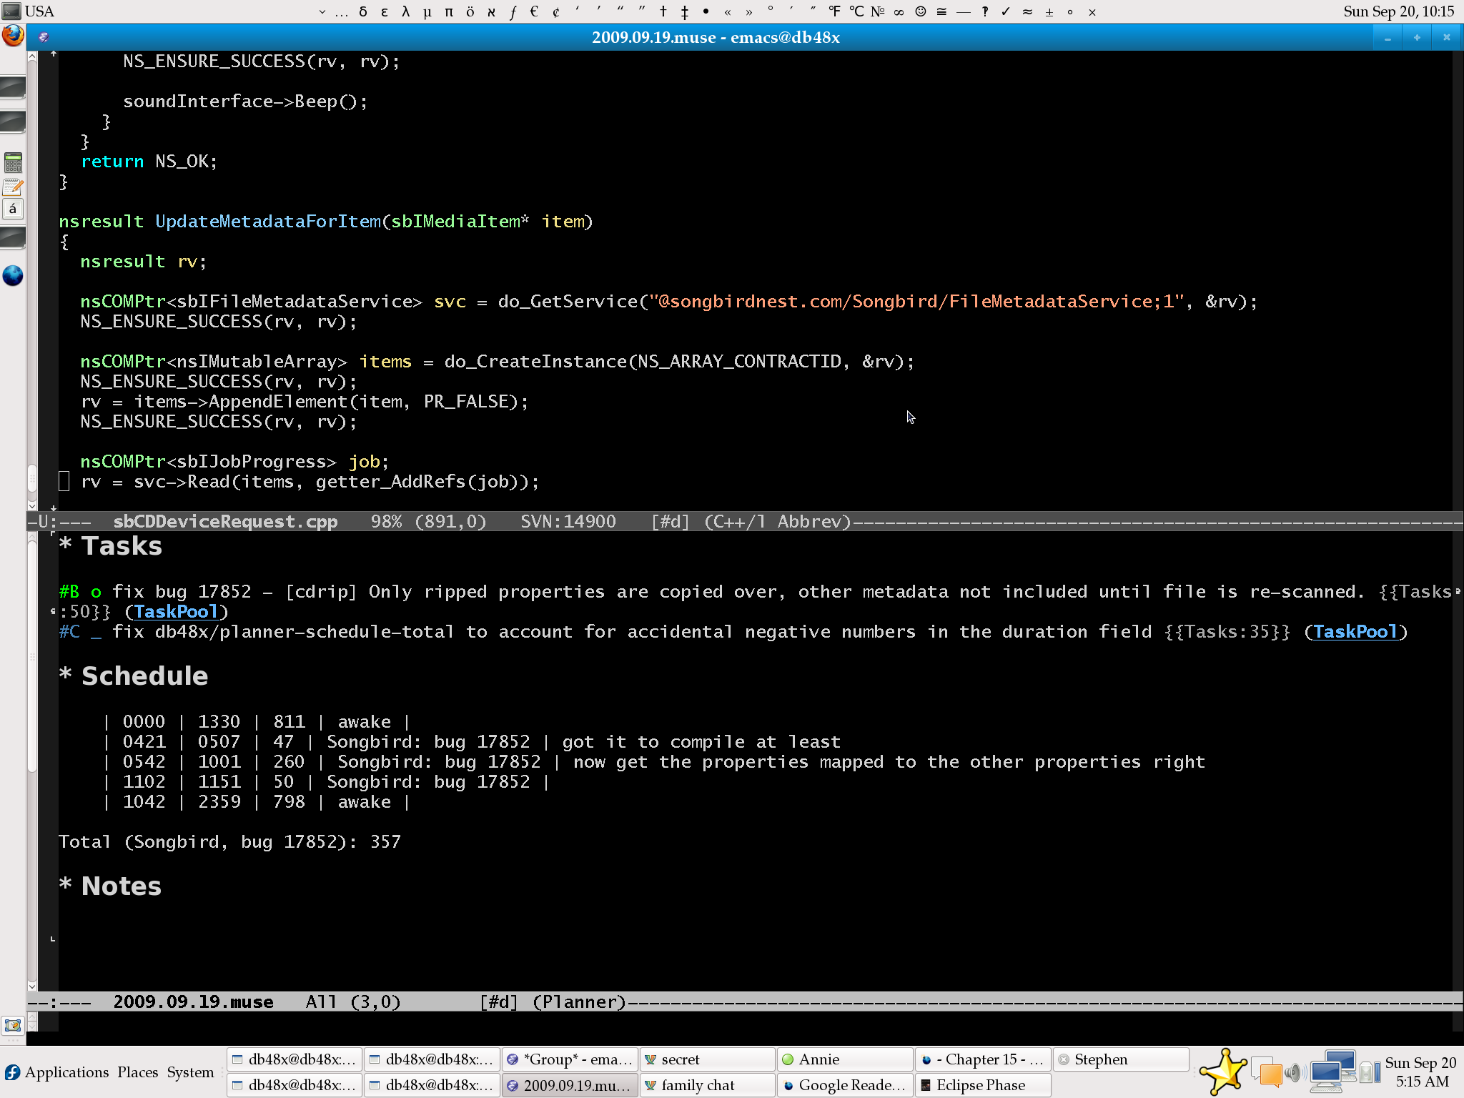Click scroll-down arrow of the lower pane scrollbar
This screenshot has width=1464, height=1098.
pos(32,985)
